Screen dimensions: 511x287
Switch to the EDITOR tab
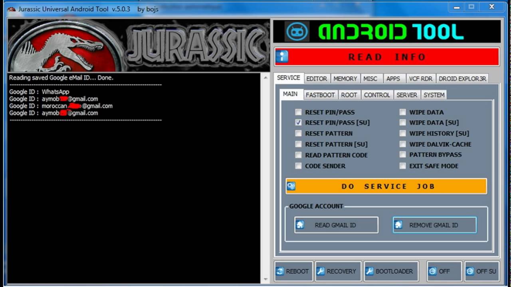pos(317,79)
